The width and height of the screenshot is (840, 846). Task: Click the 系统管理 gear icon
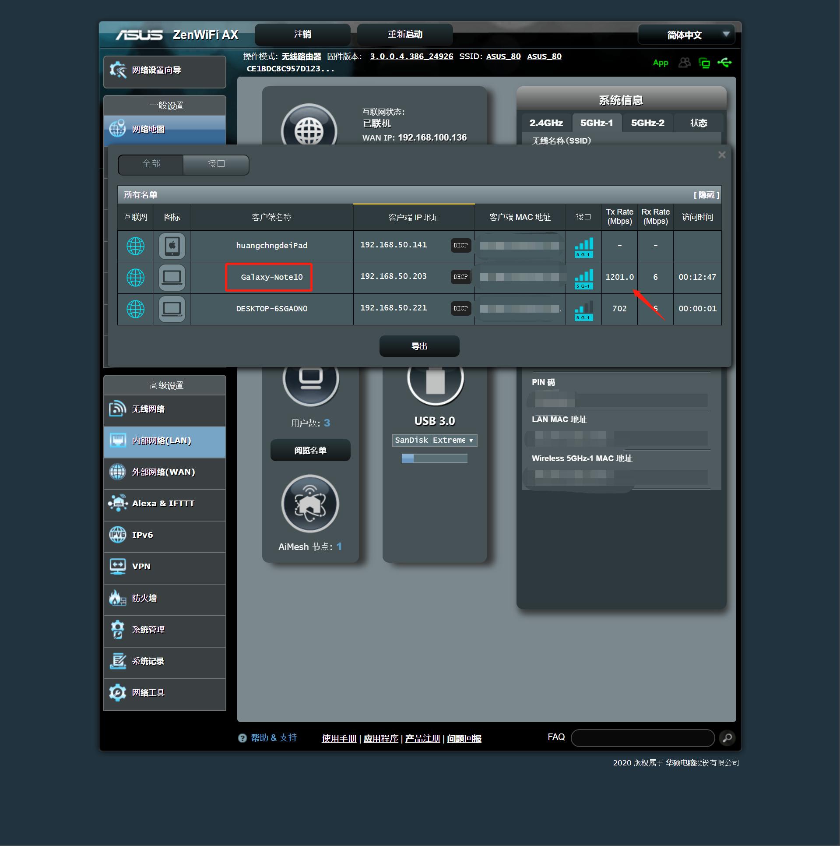click(117, 629)
